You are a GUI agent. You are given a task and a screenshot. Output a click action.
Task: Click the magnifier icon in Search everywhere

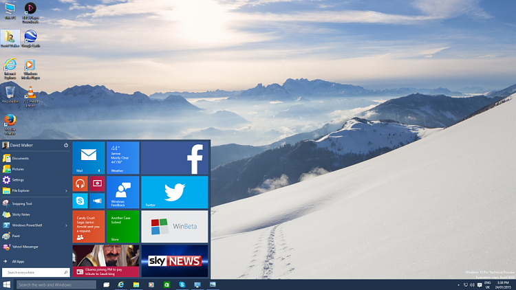click(x=66, y=272)
